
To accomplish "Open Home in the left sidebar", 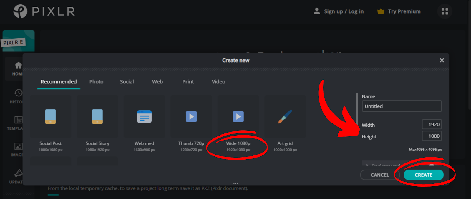I will (18, 69).
